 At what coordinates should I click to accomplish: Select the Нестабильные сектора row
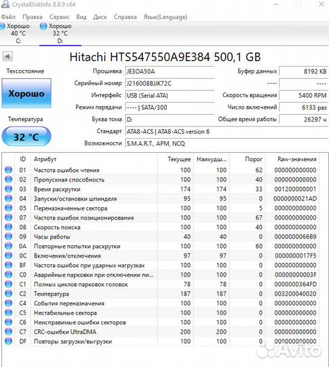click(161, 313)
